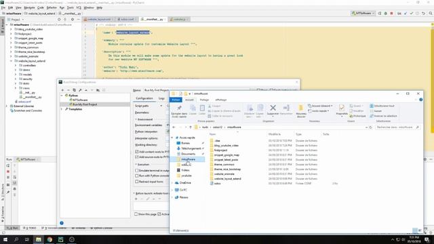Enable 'Run with Python console' checkbox
The width and height of the screenshot is (434, 244).
(137, 176)
